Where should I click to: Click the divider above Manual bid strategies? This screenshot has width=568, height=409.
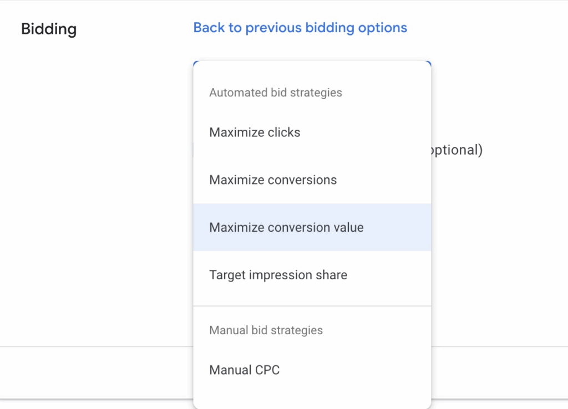pos(312,306)
